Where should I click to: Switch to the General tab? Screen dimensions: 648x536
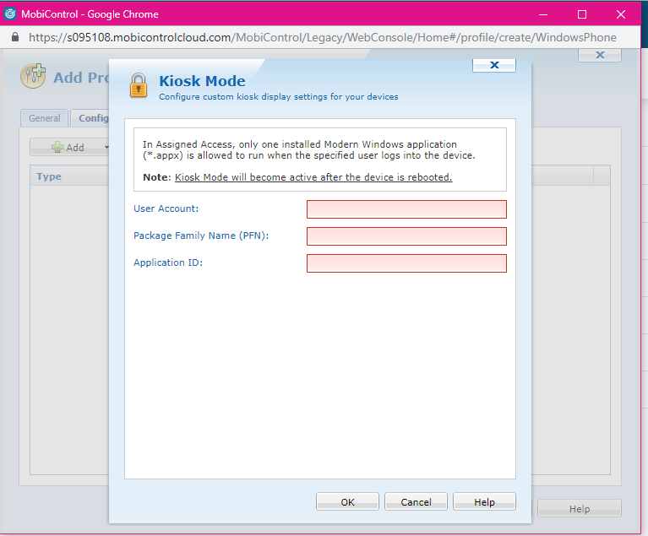tap(44, 118)
